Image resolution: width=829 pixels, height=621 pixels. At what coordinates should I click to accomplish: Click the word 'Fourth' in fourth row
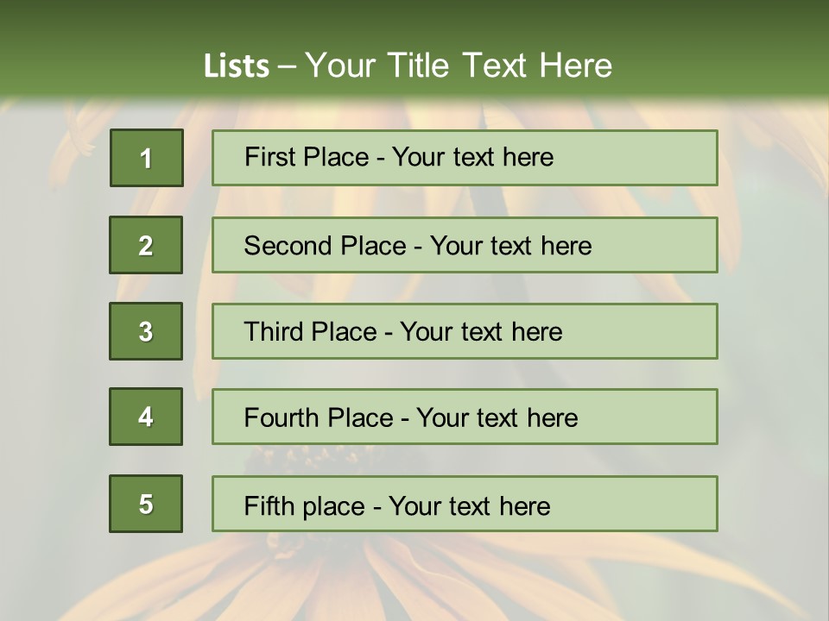point(281,417)
